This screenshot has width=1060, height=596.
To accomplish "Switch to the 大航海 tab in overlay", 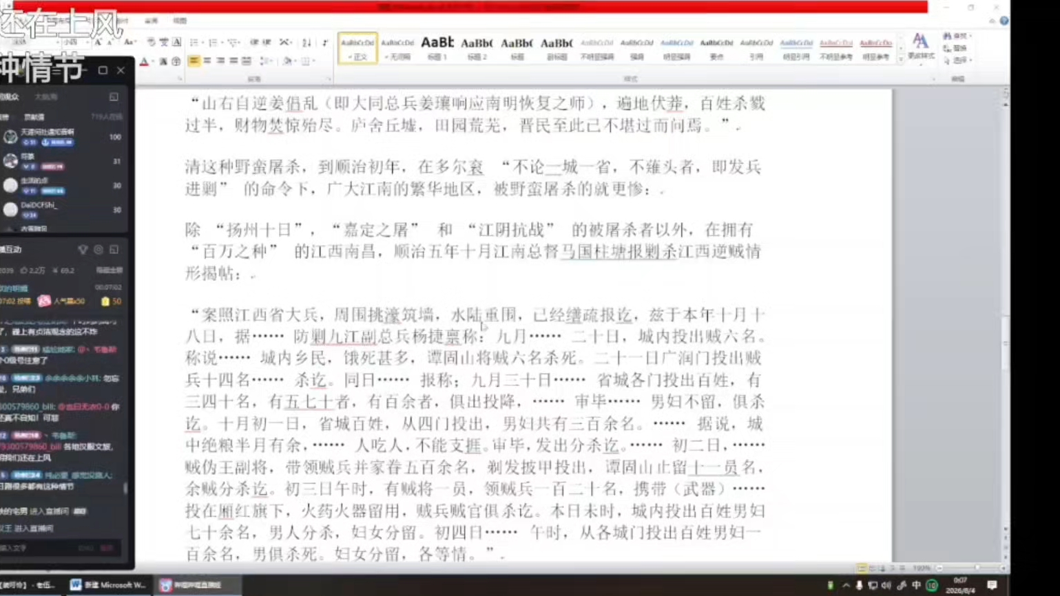I will click(x=46, y=97).
